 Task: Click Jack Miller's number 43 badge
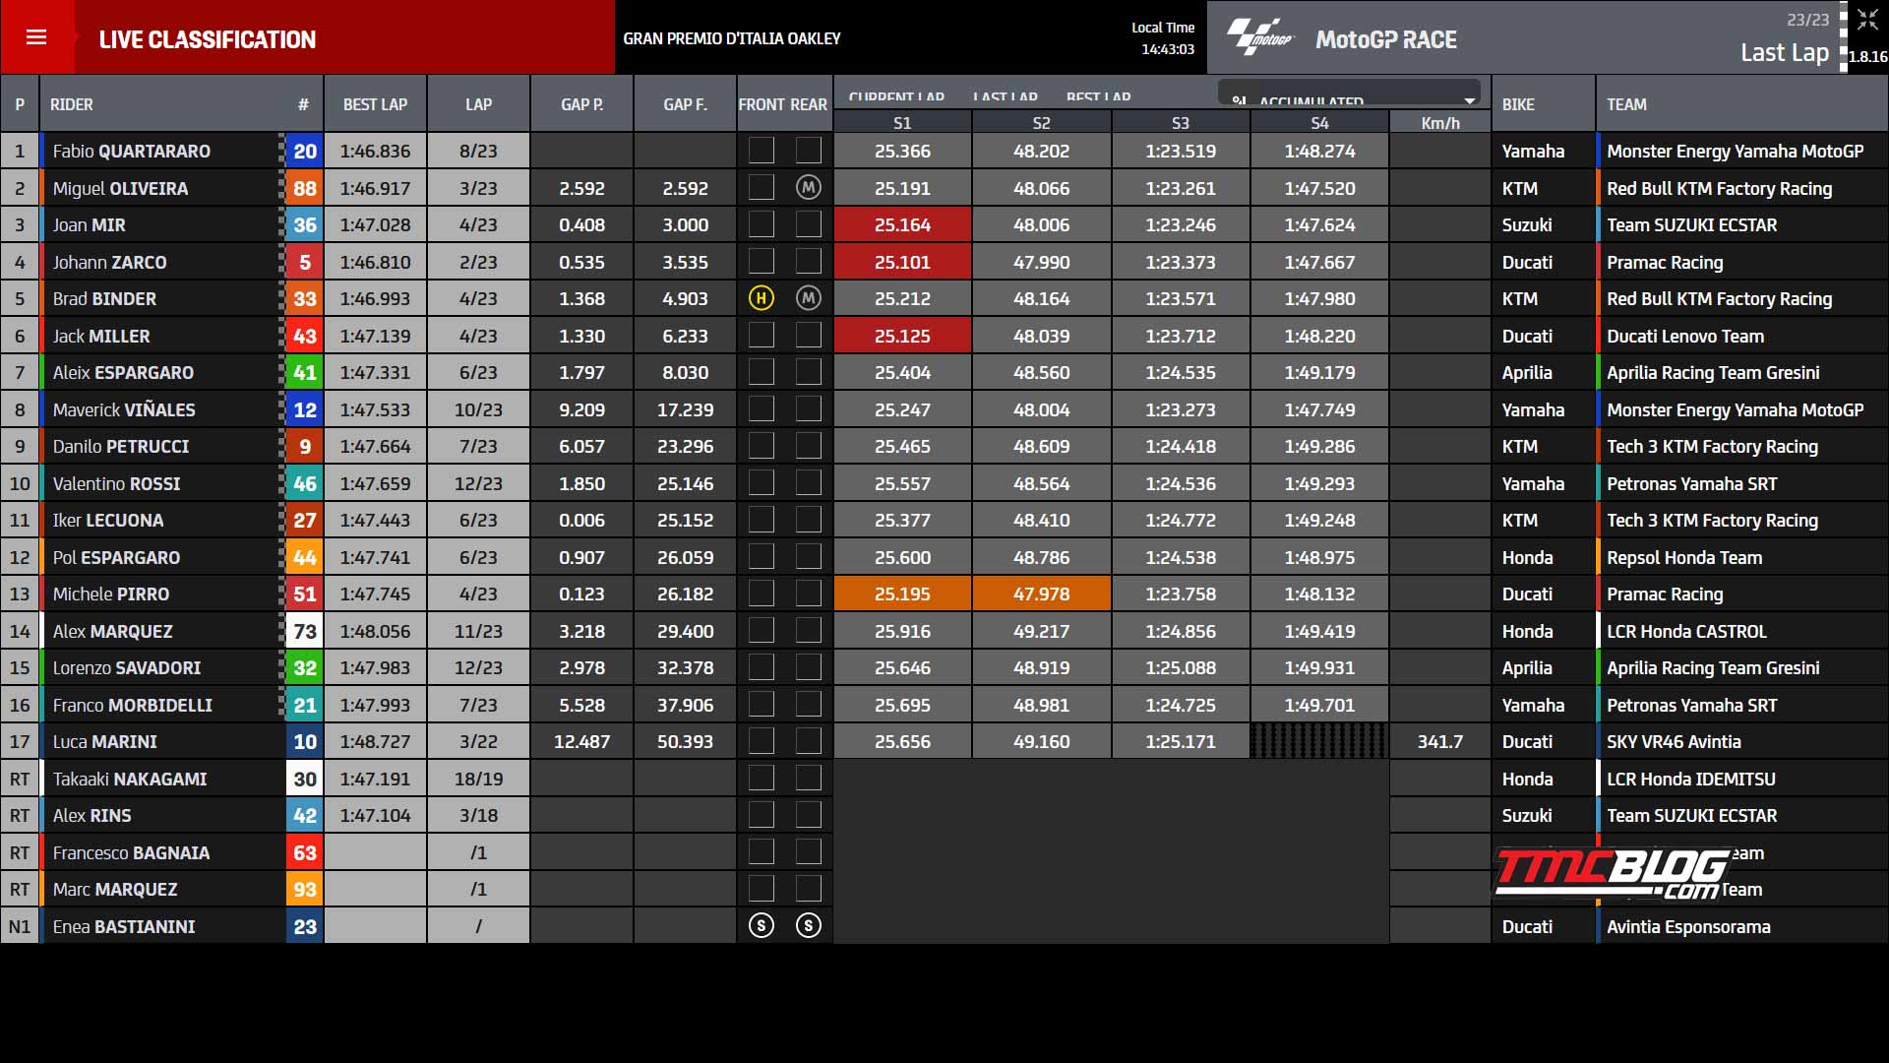click(305, 336)
